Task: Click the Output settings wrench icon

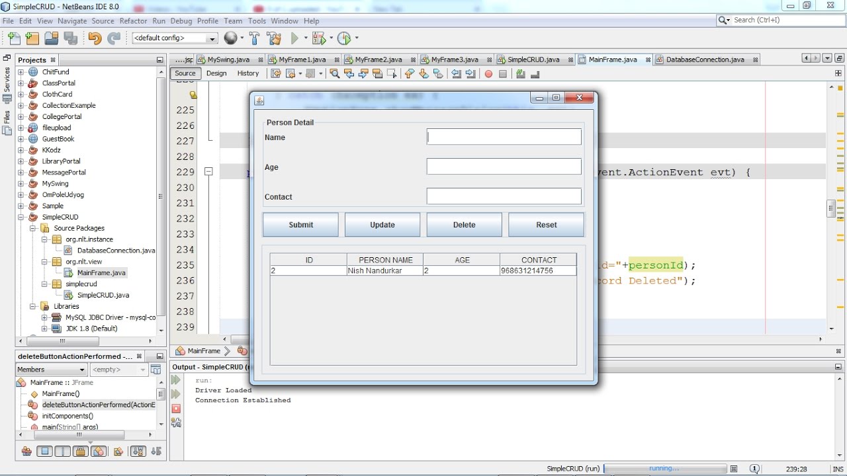Action: (176, 422)
